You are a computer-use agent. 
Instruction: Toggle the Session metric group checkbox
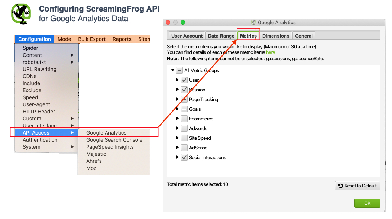pos(184,90)
